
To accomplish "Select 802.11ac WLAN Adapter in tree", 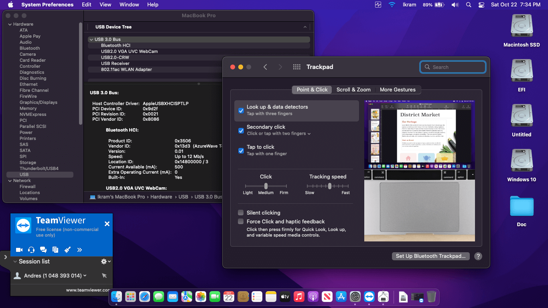I will click(x=126, y=69).
